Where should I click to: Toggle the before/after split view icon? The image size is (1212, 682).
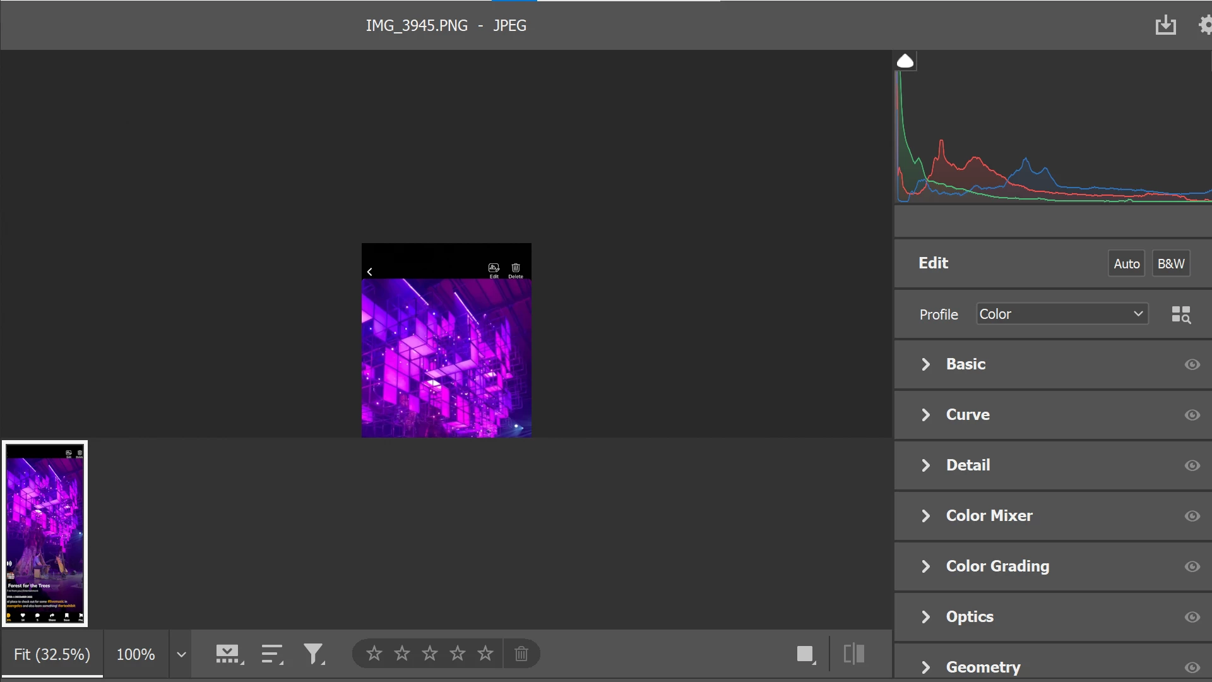pos(853,654)
